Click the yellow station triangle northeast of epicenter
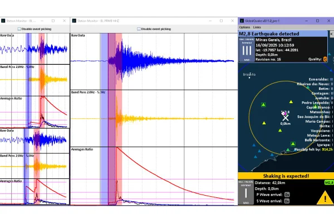 [291, 102]
